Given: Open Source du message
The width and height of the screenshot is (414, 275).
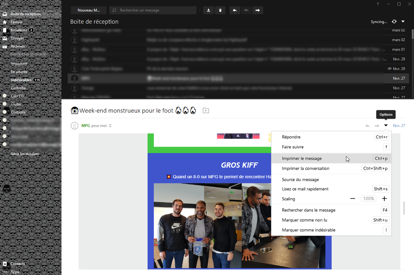Looking at the screenshot, I should point(331,180).
